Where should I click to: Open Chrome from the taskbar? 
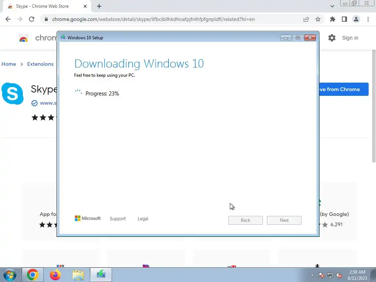pos(33,275)
